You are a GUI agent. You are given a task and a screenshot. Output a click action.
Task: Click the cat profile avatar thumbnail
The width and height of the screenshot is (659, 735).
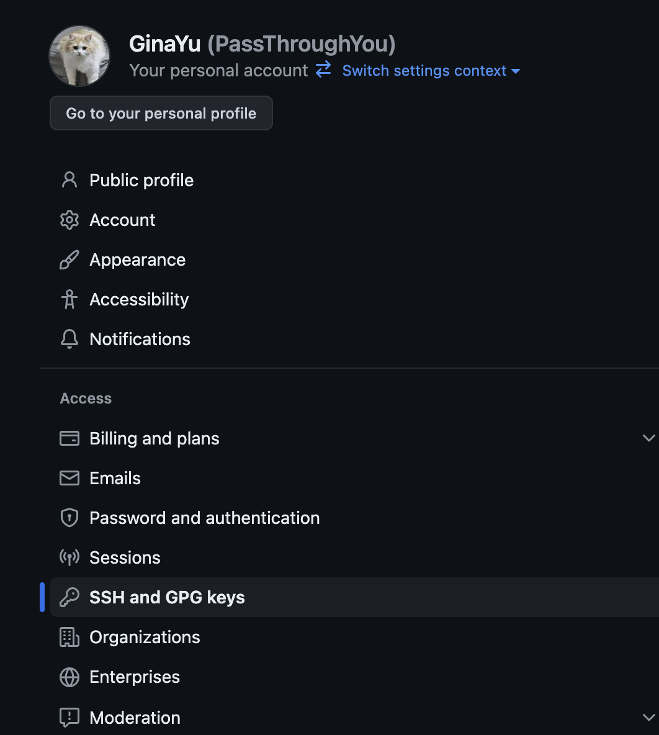[79, 56]
